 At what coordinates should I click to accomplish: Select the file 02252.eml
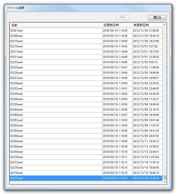pyautogui.click(x=86, y=120)
